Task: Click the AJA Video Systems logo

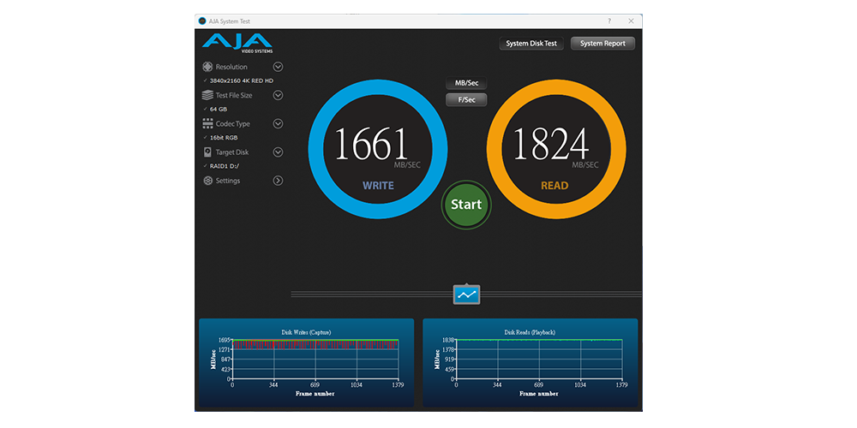Action: tap(237, 43)
